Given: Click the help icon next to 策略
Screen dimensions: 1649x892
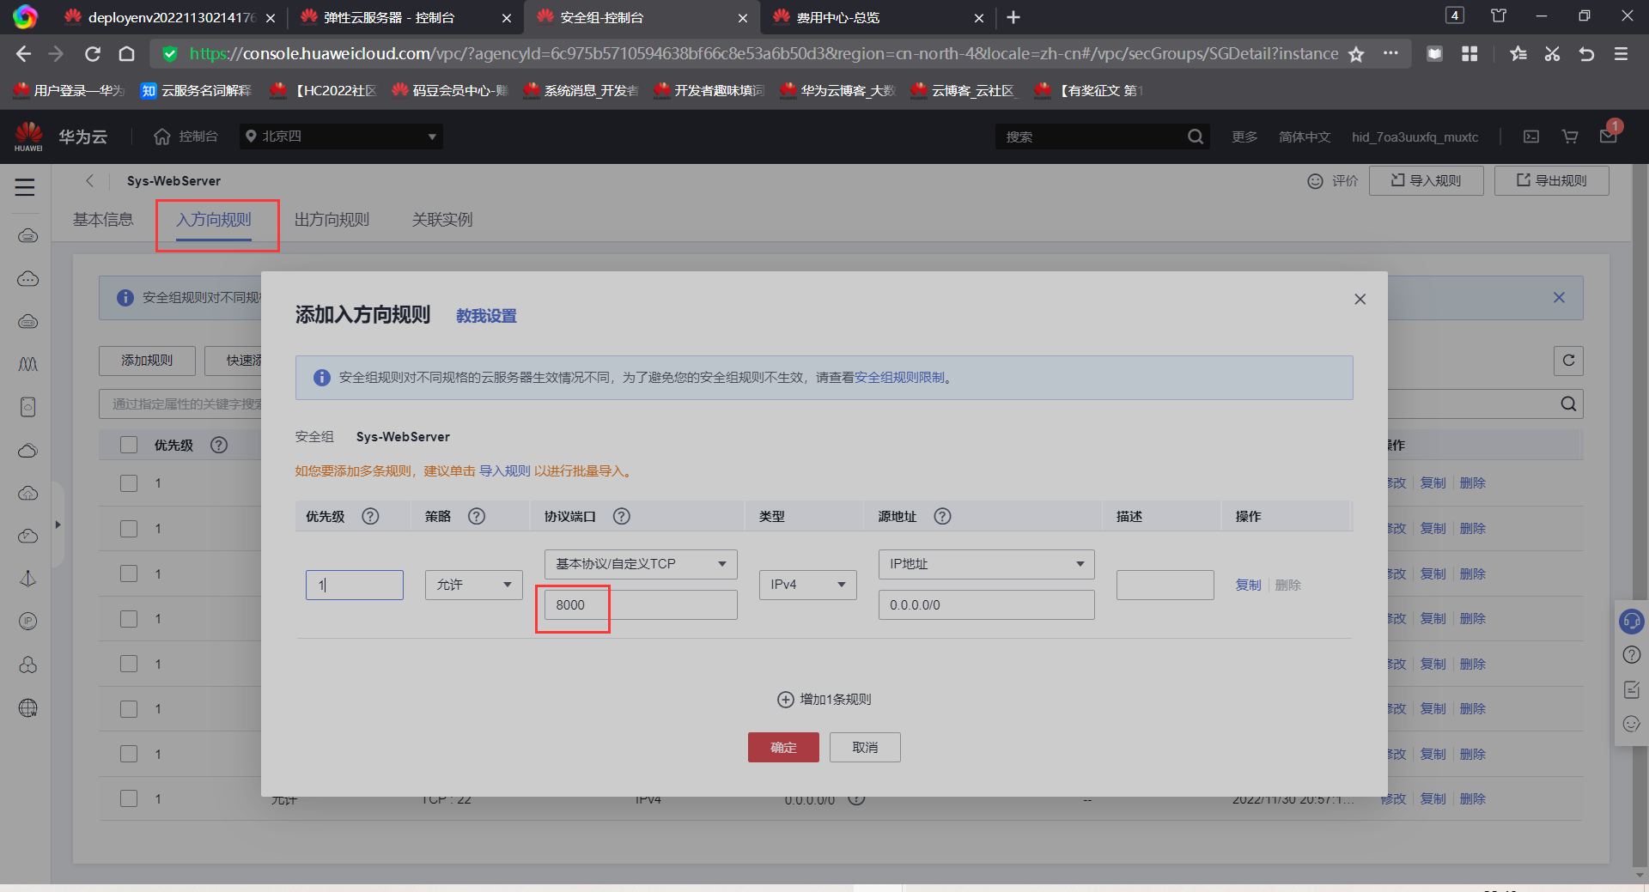Looking at the screenshot, I should (477, 516).
